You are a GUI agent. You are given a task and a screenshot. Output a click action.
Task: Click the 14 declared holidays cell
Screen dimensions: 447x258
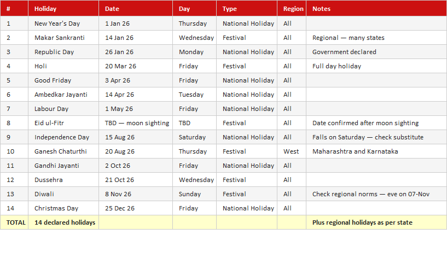(x=63, y=222)
